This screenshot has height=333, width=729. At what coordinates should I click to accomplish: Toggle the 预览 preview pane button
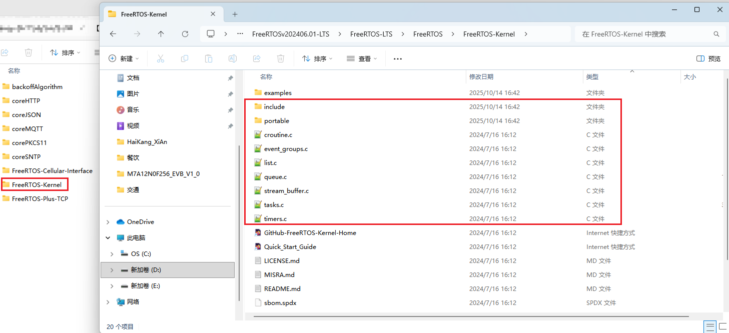tap(708, 58)
